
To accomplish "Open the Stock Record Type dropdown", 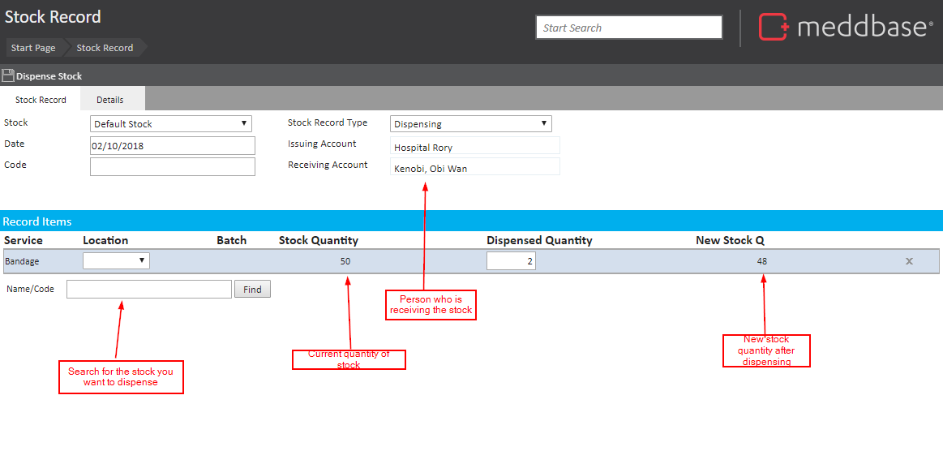I will tap(471, 124).
